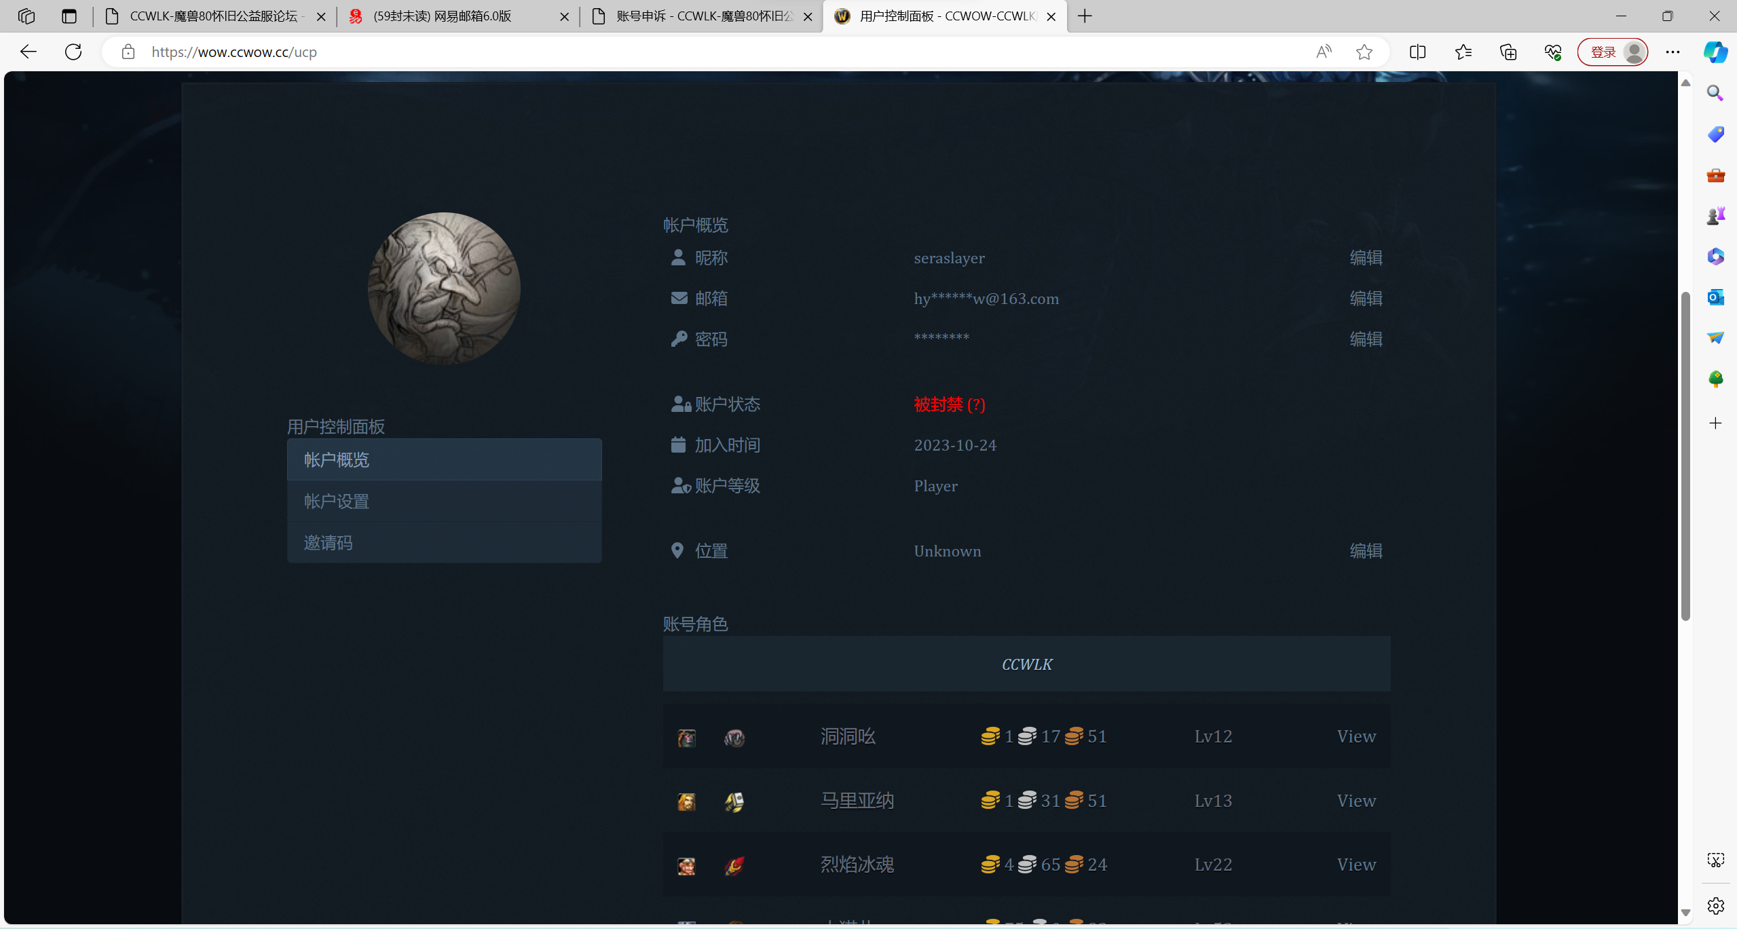Add new sidebar app plus button
The height and width of the screenshot is (929, 1737).
(x=1715, y=423)
